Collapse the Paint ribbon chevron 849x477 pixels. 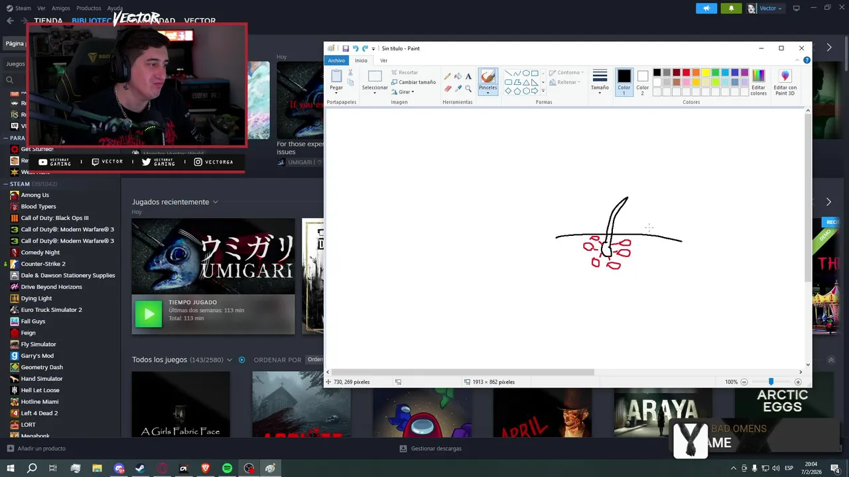[798, 60]
